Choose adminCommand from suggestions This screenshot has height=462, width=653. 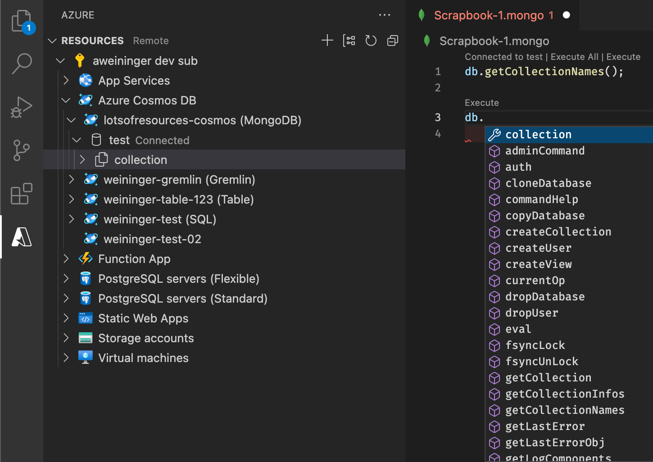(569, 150)
